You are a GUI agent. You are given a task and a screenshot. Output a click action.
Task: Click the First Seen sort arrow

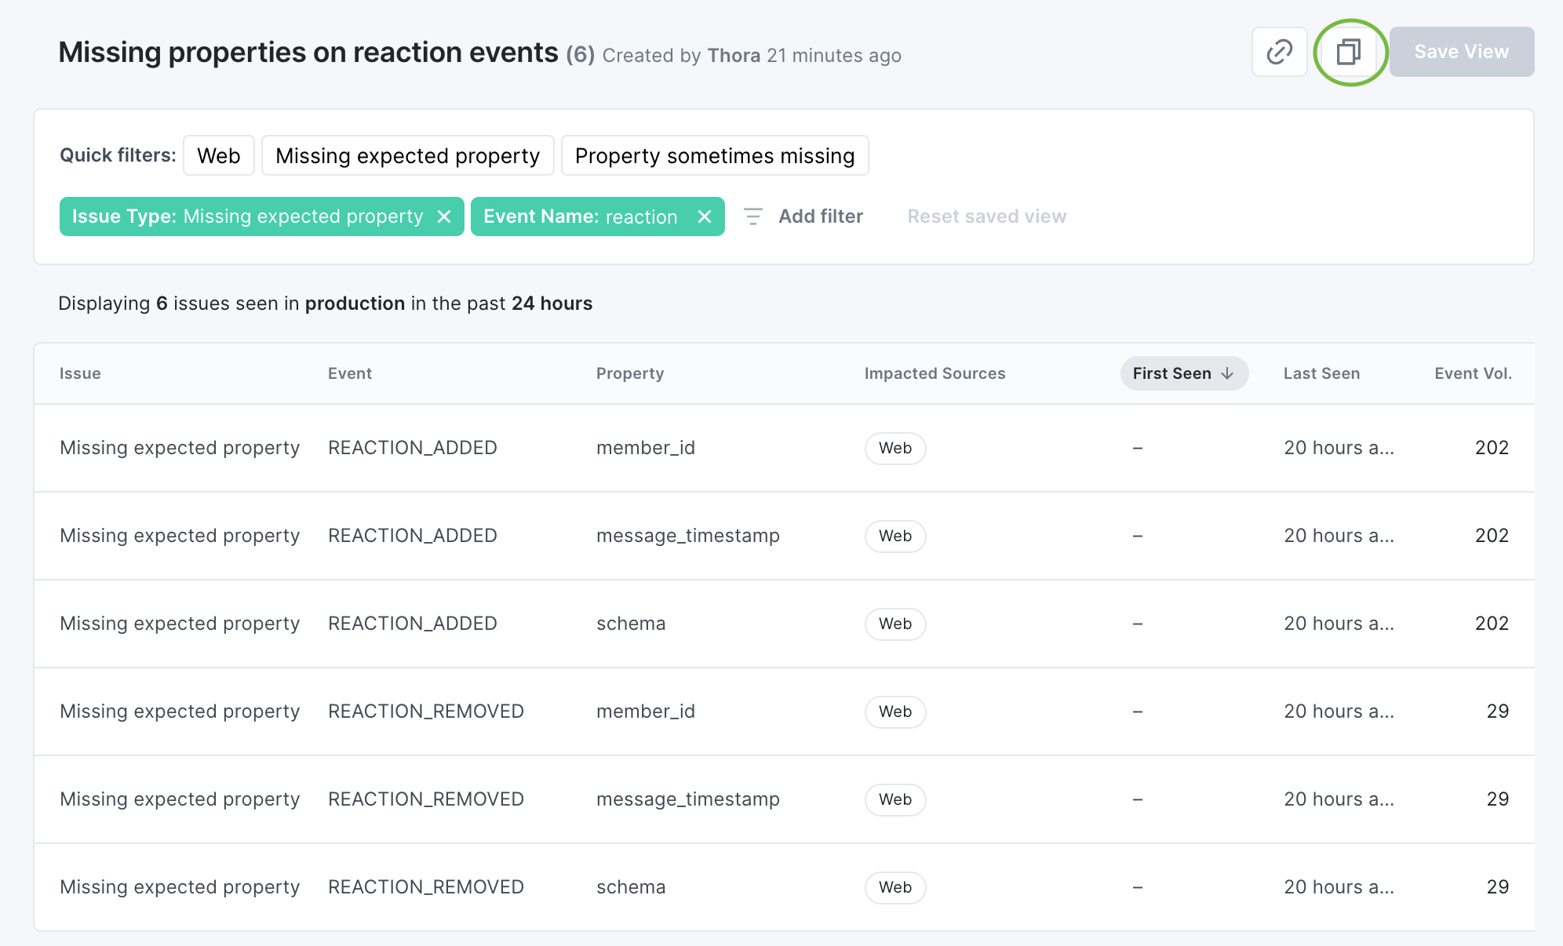click(1228, 373)
